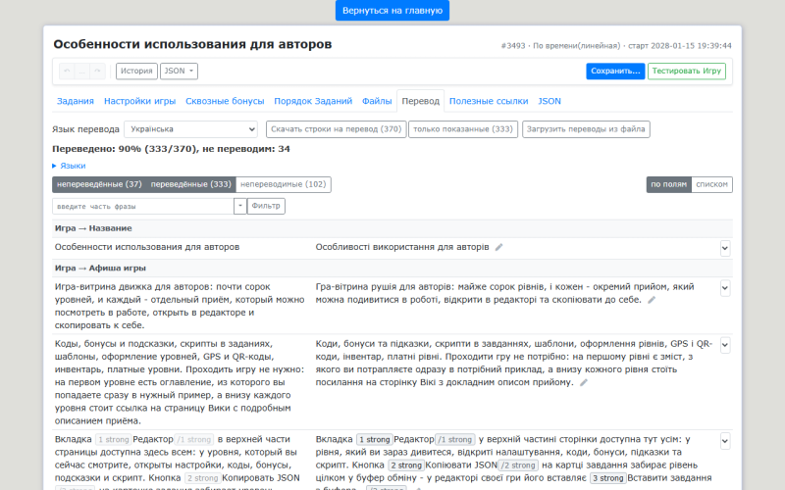Edit translation pencil icon for game title

[x=498, y=247]
